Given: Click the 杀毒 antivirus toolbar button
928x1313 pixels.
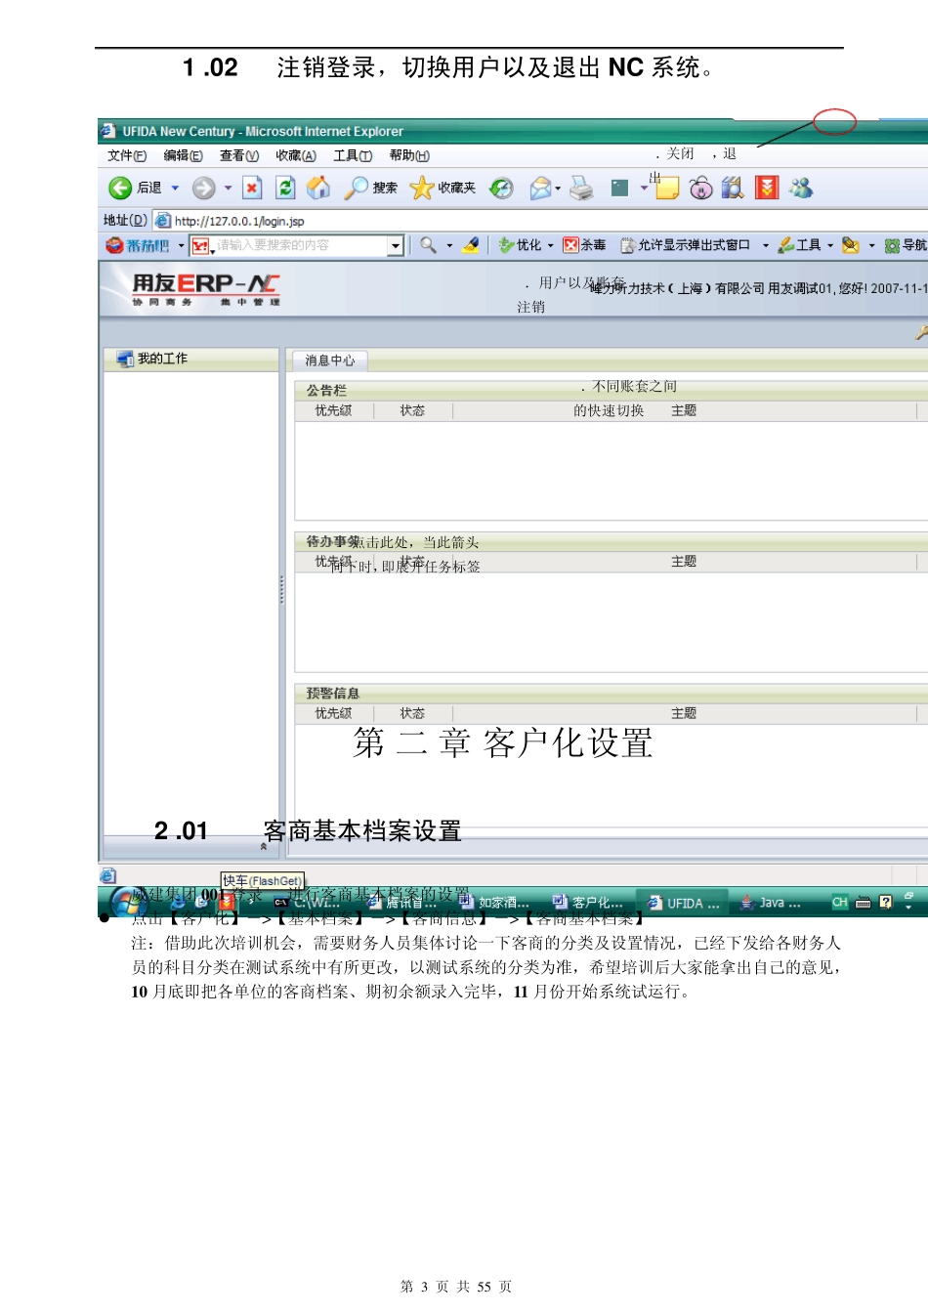Looking at the screenshot, I should pyautogui.click(x=584, y=245).
